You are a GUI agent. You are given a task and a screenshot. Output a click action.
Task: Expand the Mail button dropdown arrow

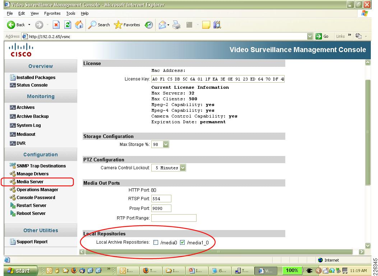[x=168, y=25]
